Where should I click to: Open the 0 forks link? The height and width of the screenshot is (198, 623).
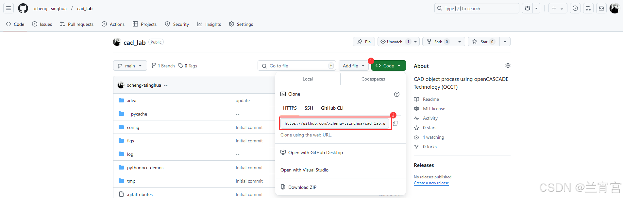(426, 147)
